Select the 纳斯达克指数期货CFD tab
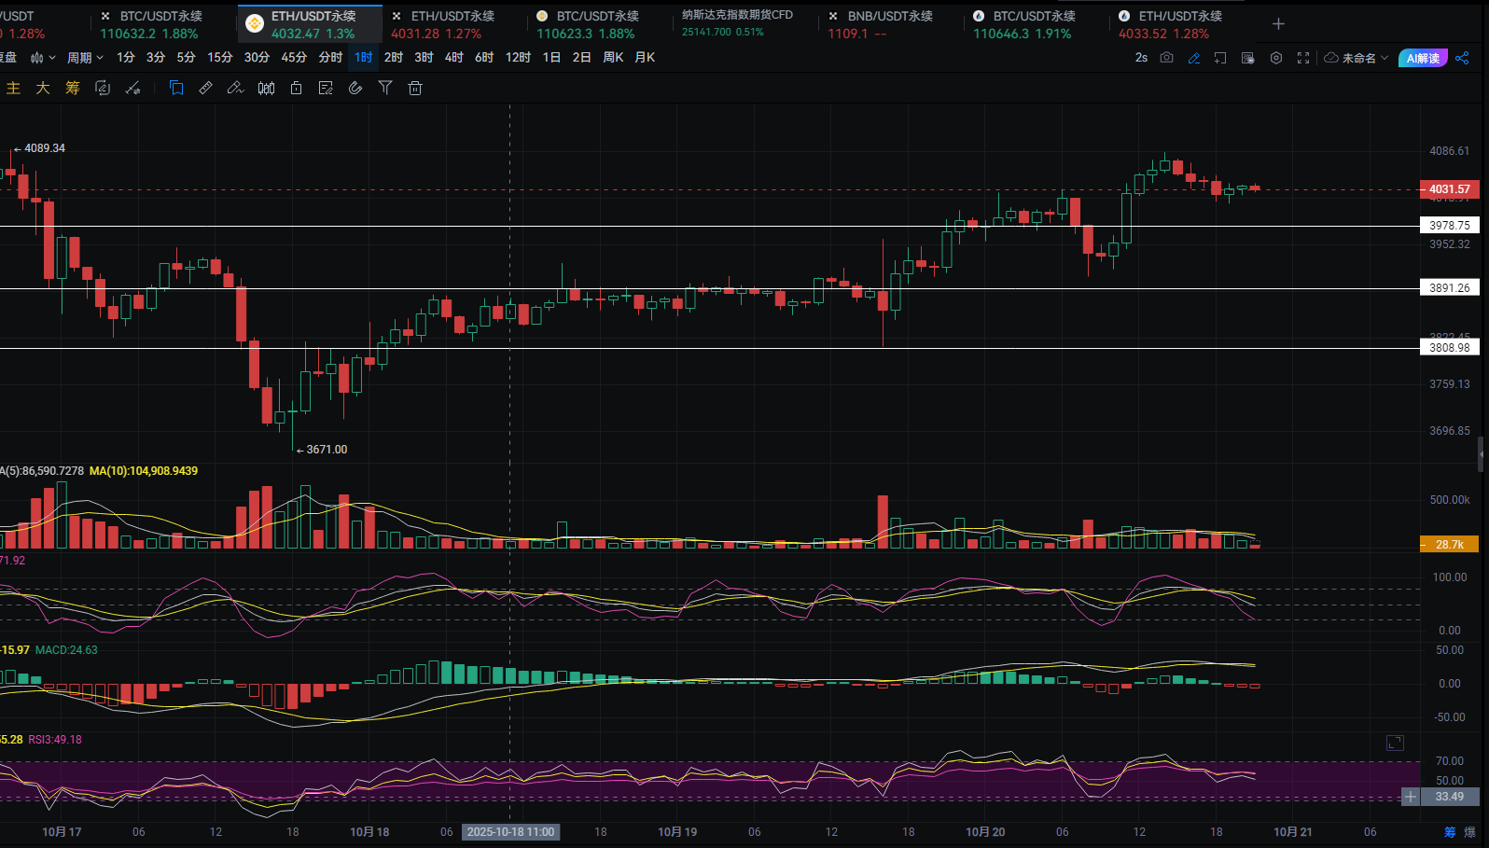The height and width of the screenshot is (848, 1489). 737,15
